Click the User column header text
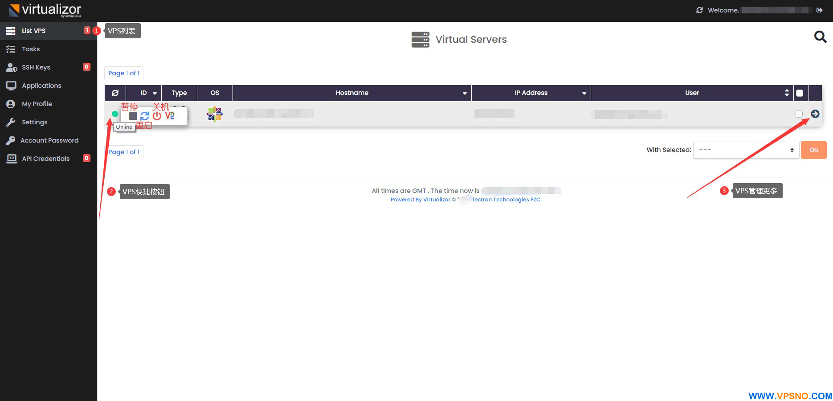This screenshot has width=833, height=401. [x=692, y=93]
